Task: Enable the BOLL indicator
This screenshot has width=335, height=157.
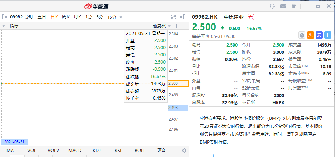Action: [140, 151]
